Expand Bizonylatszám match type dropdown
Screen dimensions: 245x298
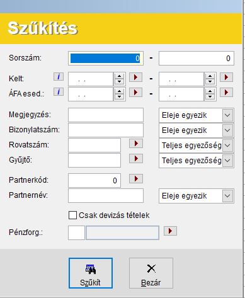pyautogui.click(x=227, y=130)
